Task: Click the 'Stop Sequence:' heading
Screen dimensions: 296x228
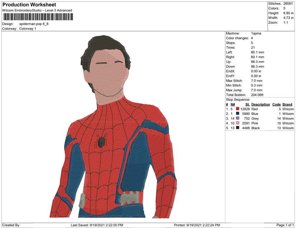Action: point(238,99)
